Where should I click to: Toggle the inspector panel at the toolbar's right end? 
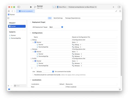pos(119,7)
